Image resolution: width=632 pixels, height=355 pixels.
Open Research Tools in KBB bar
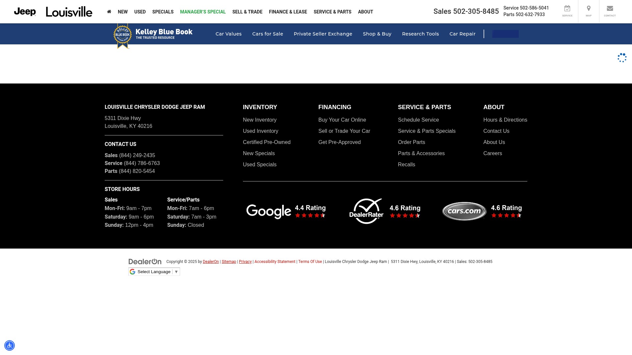[x=420, y=34]
